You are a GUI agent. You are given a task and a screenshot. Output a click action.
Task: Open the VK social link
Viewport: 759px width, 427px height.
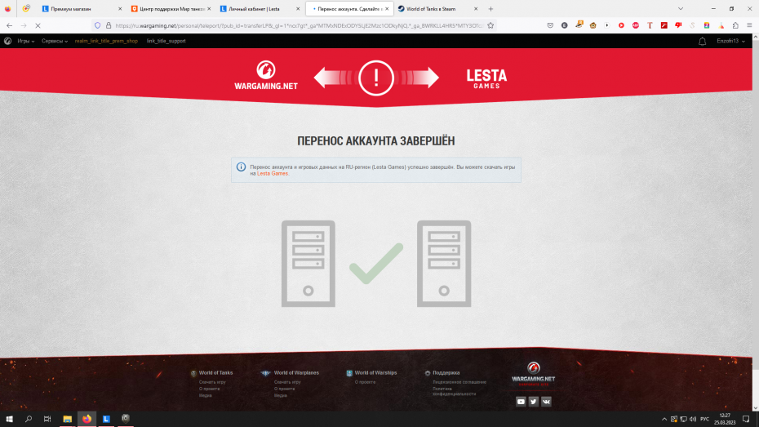click(x=546, y=402)
